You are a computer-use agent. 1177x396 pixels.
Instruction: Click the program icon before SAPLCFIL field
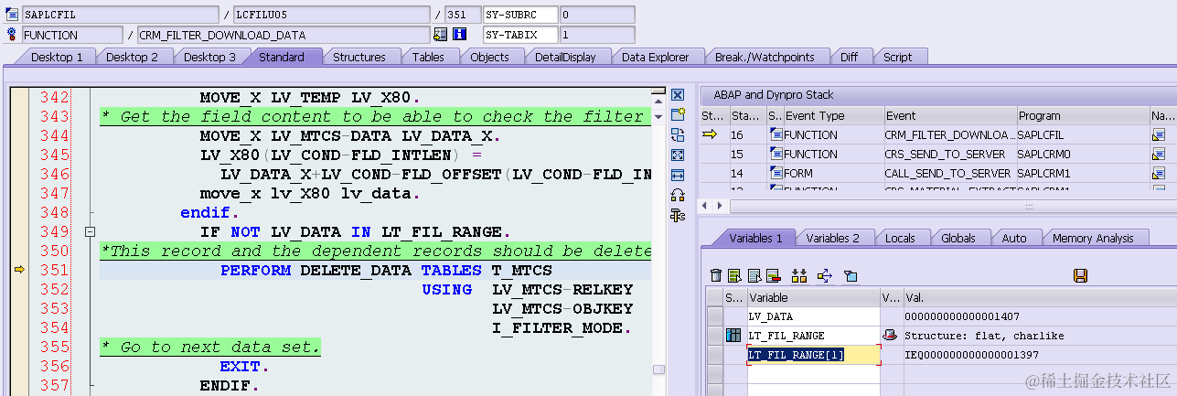coord(12,15)
